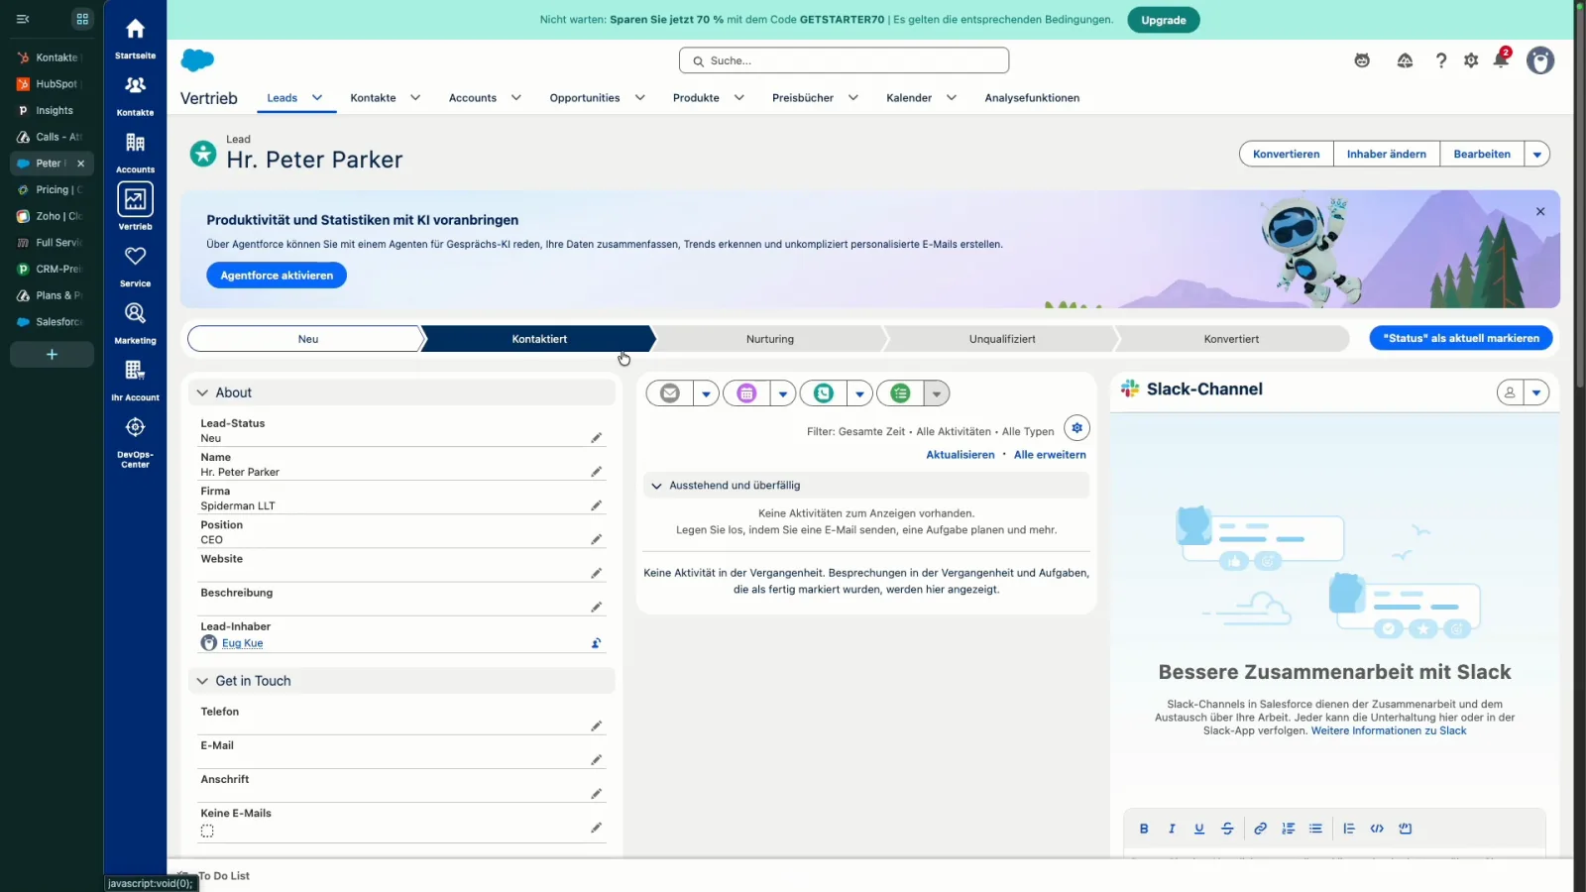
Task: Log a call activity
Action: pos(824,393)
